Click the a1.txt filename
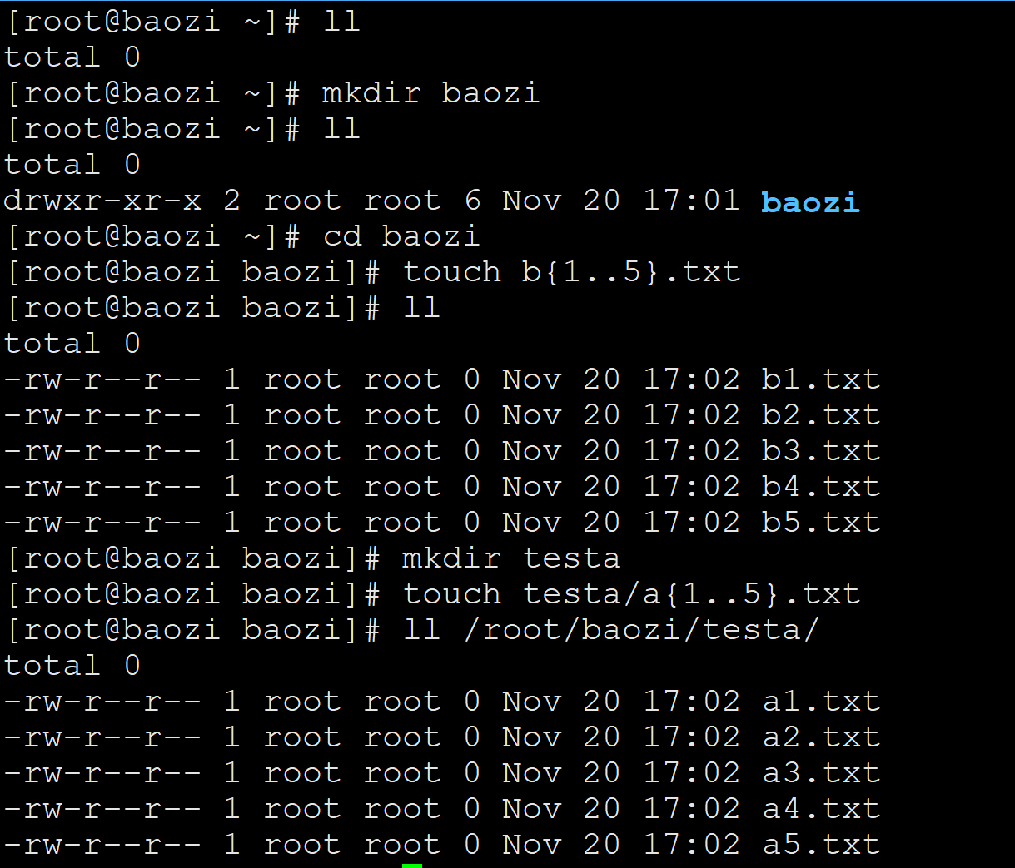The image size is (1015, 868). (x=821, y=702)
